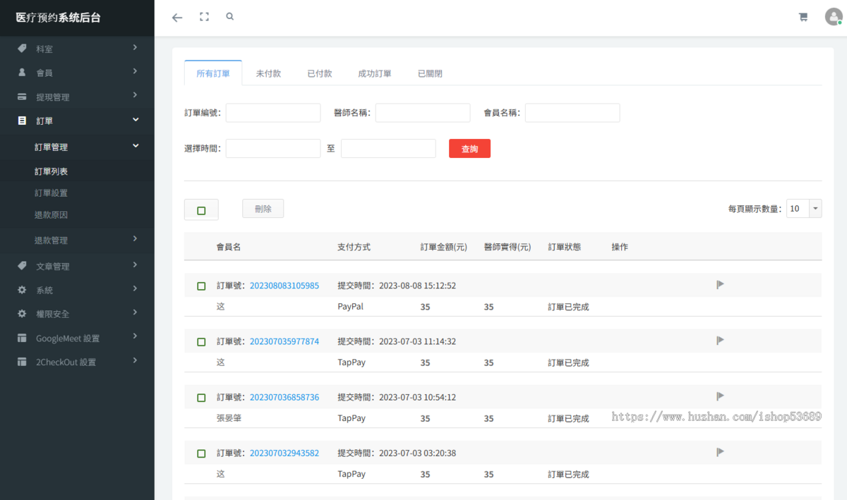Switch to the 未付款 tab

pyautogui.click(x=268, y=73)
